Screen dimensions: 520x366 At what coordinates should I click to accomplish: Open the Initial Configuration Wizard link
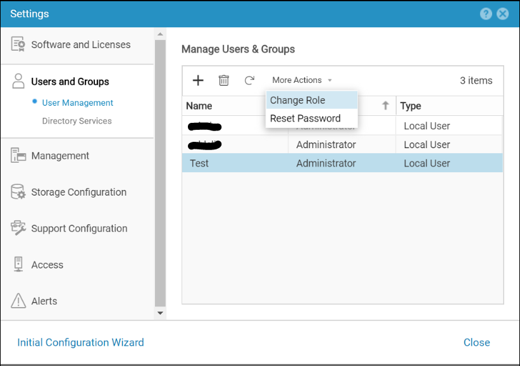click(x=80, y=343)
